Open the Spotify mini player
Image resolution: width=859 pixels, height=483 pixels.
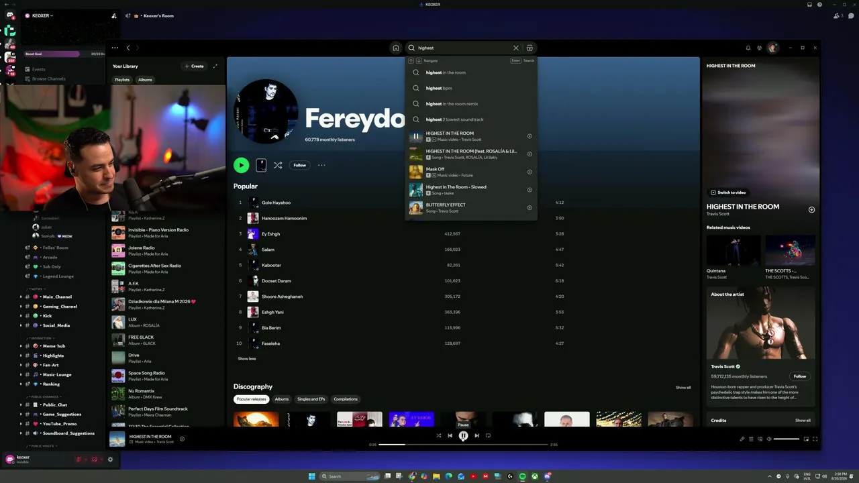[806, 439]
